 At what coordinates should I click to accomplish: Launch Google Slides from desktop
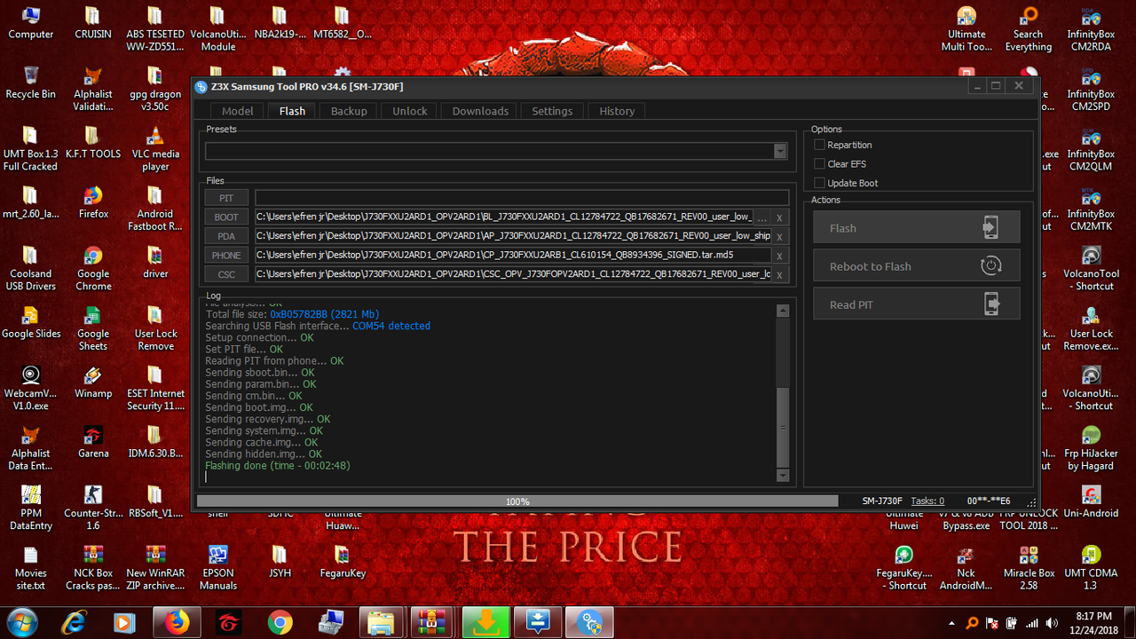coord(30,322)
